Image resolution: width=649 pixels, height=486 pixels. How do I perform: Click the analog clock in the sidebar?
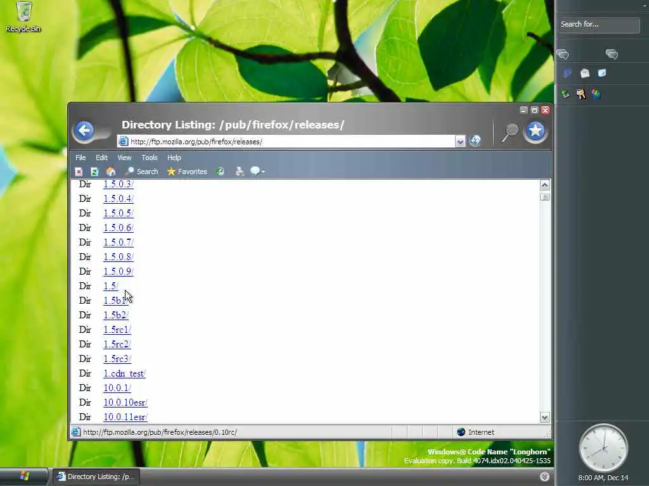pos(603,449)
